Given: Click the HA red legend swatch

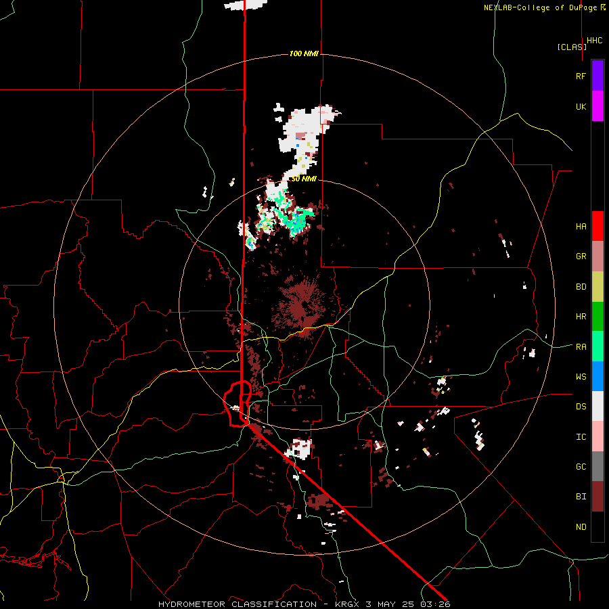Looking at the screenshot, I should tap(597, 226).
